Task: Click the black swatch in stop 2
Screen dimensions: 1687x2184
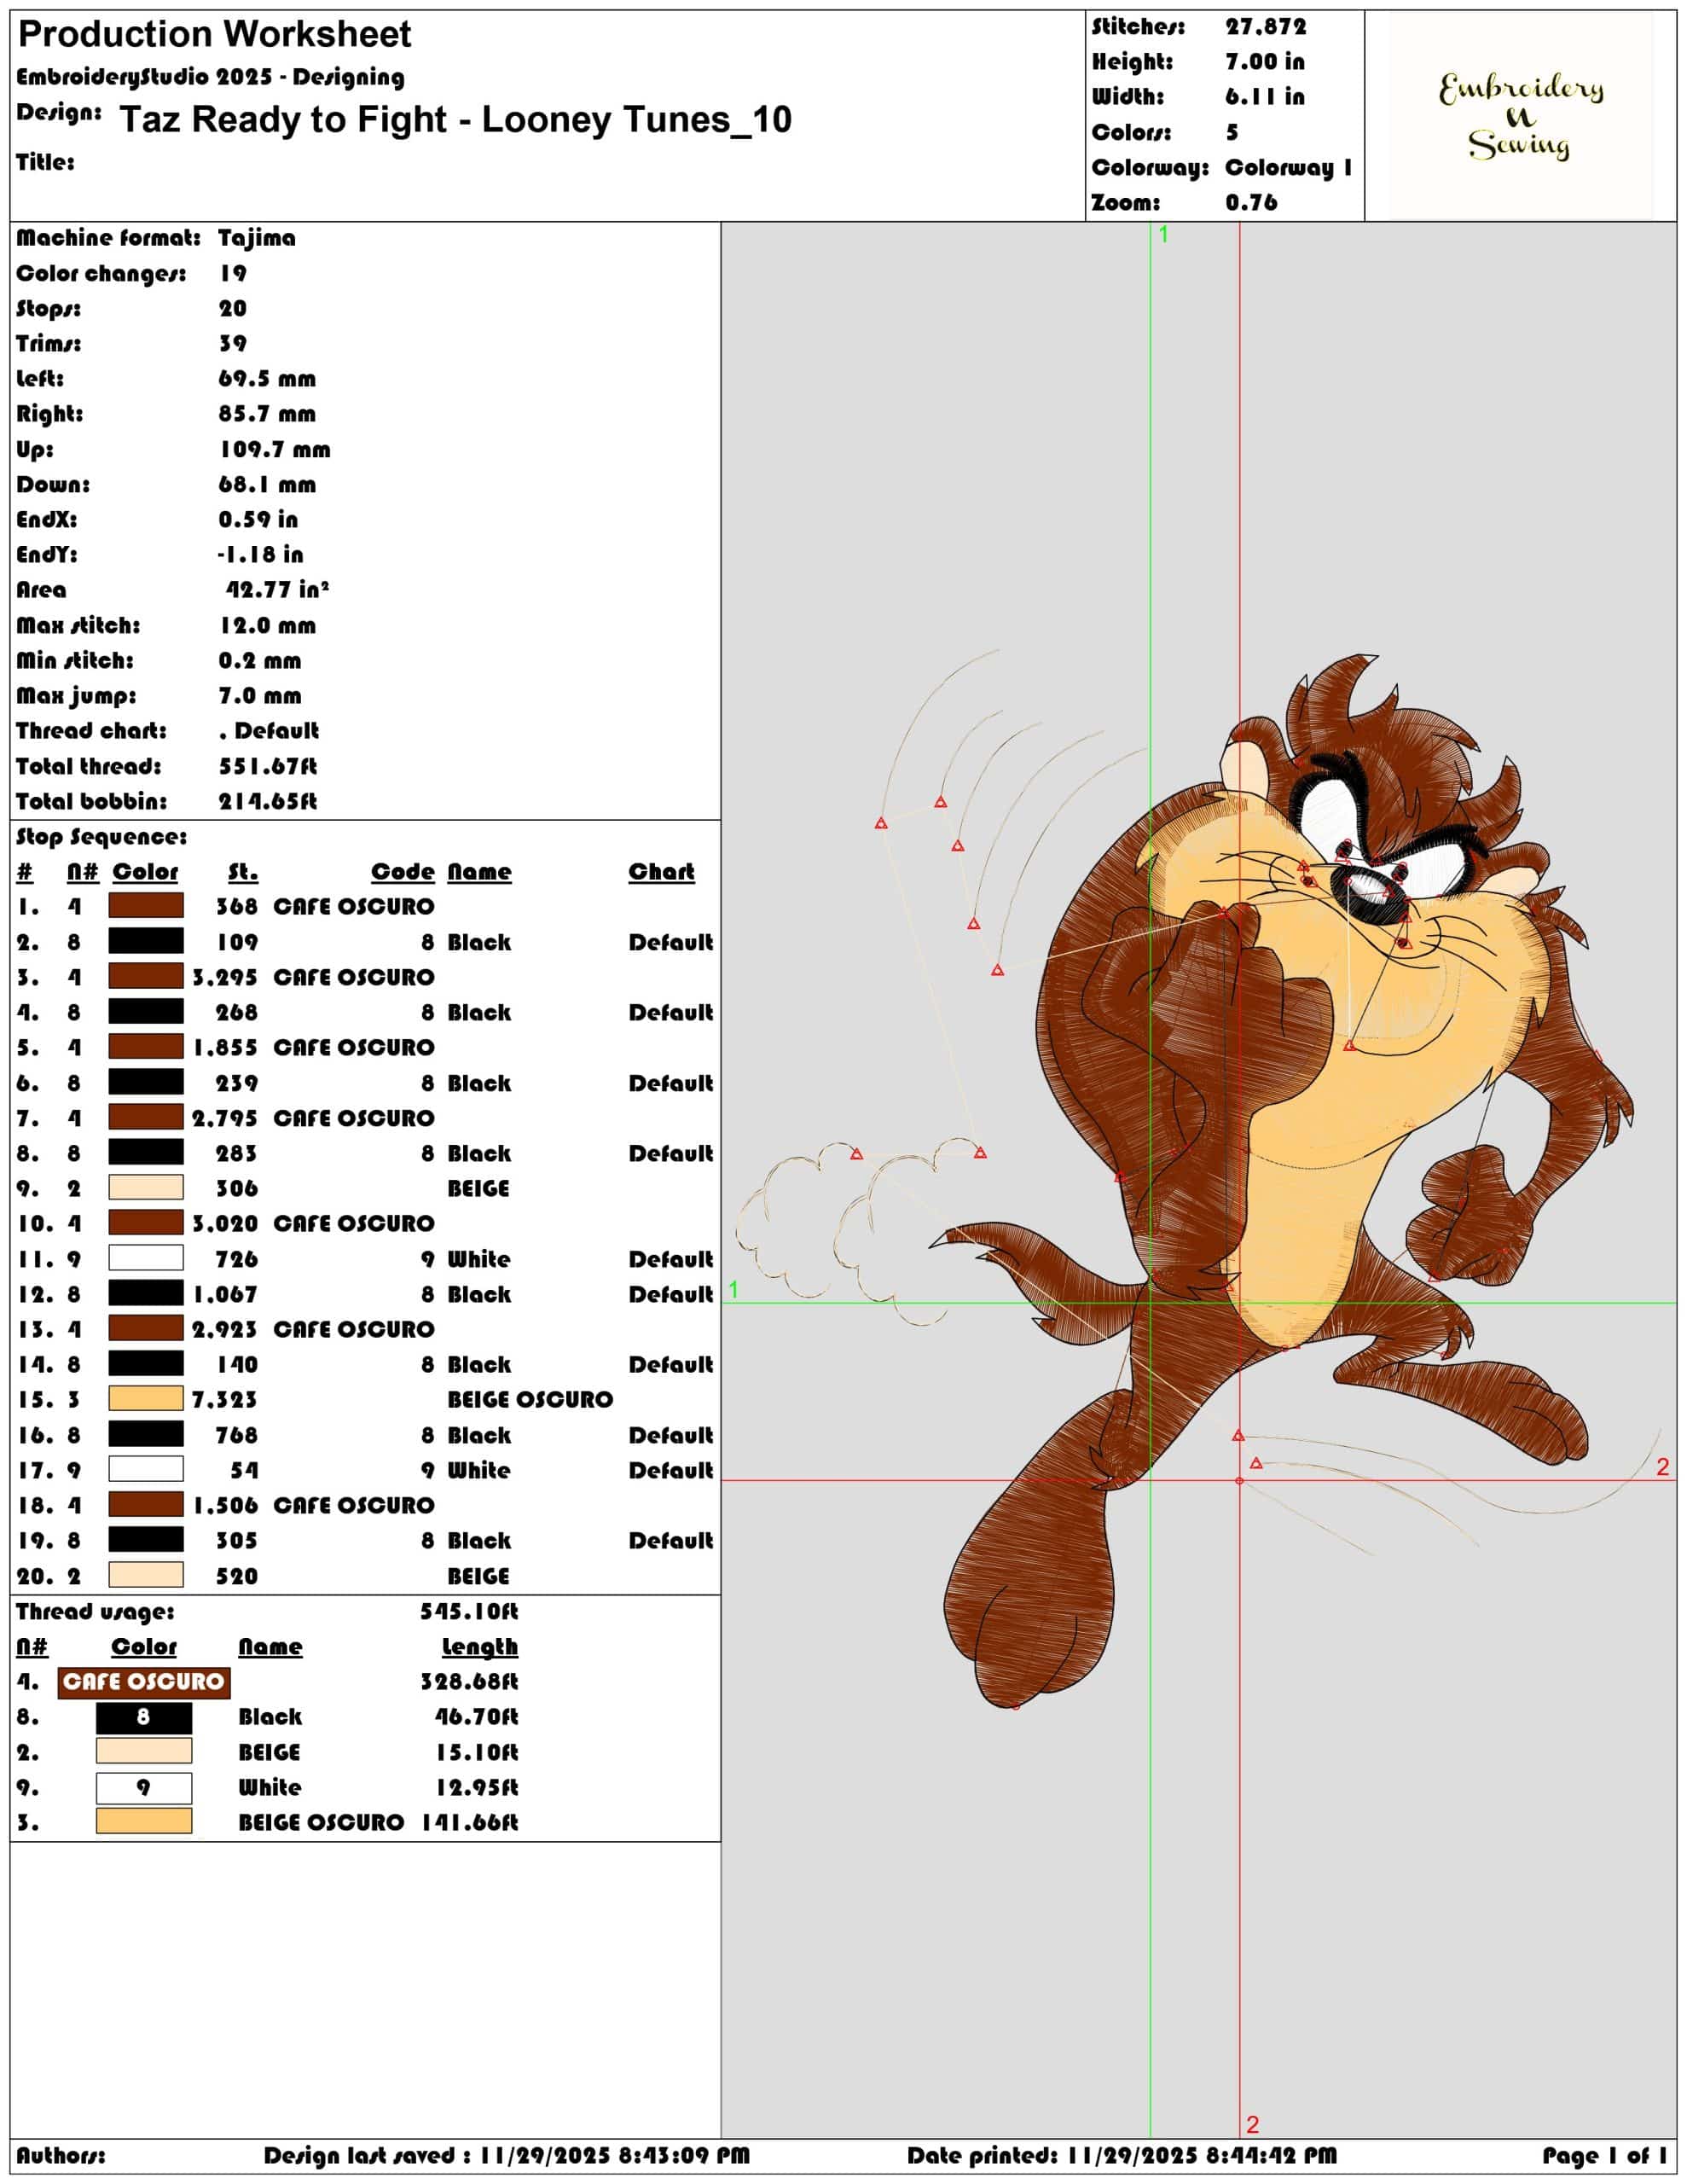Action: [146, 941]
